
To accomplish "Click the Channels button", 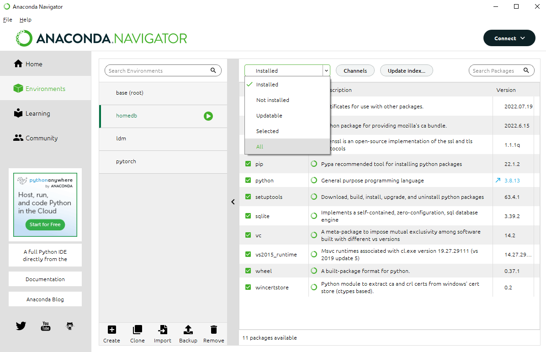I will (355, 70).
